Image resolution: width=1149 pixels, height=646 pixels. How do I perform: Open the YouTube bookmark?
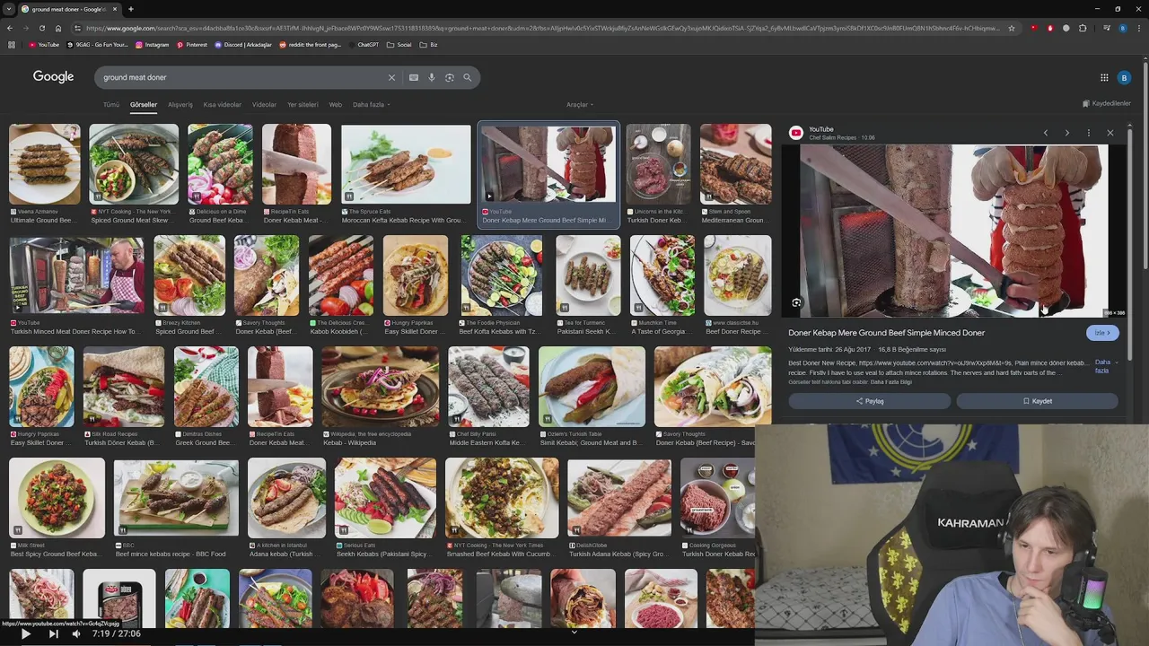pyautogui.click(x=44, y=45)
